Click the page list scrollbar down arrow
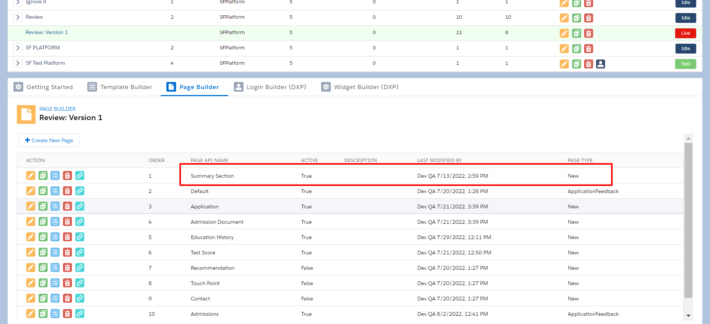 [x=688, y=316]
